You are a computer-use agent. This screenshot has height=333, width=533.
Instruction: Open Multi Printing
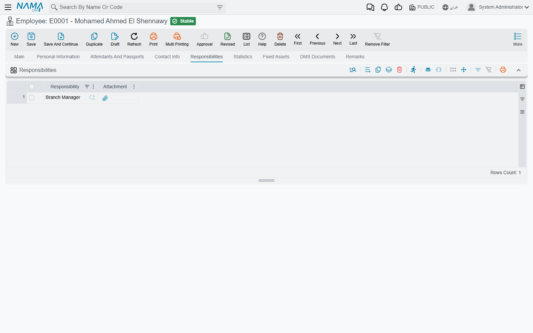point(177,39)
